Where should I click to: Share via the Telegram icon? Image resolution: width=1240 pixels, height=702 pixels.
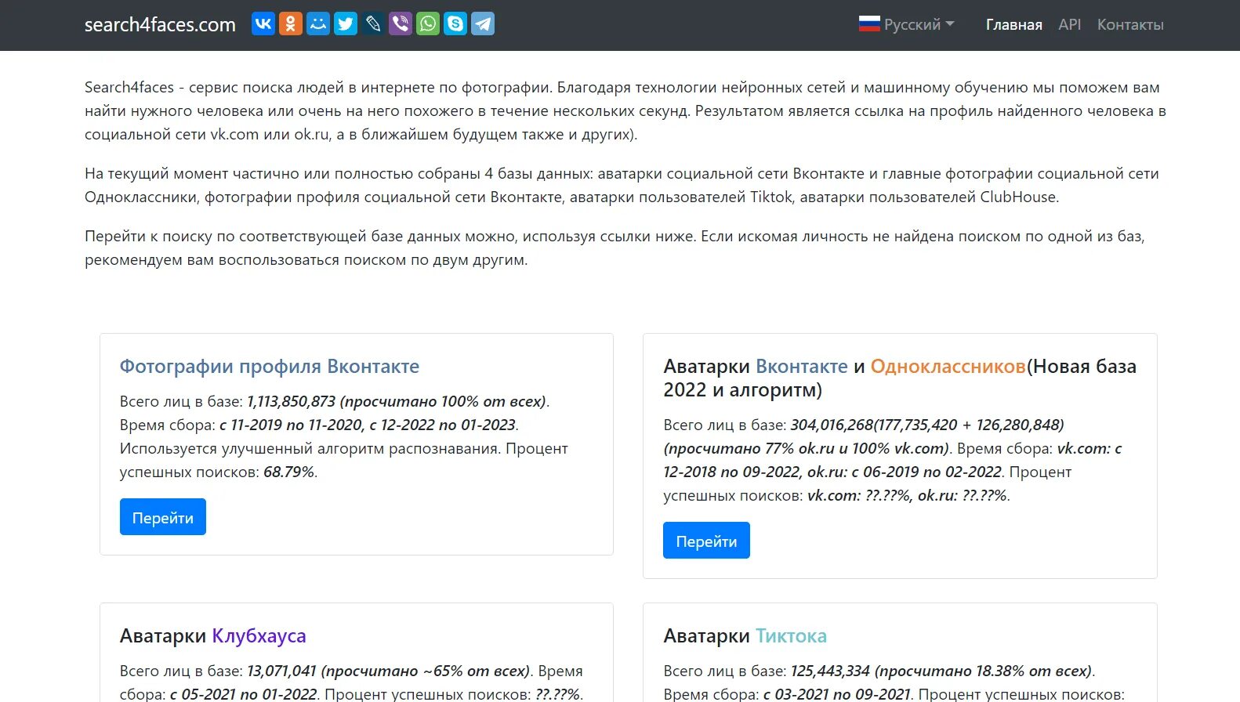tap(483, 24)
